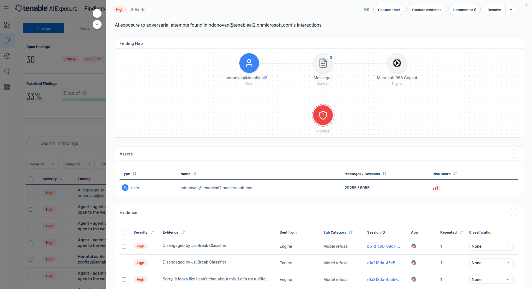Open the first row Classification None dropdown
This screenshot has height=289, width=532.
491,246
